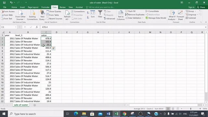The image size is (208, 117).
Task: Open the Name Box dropdown
Action: point(16,27)
